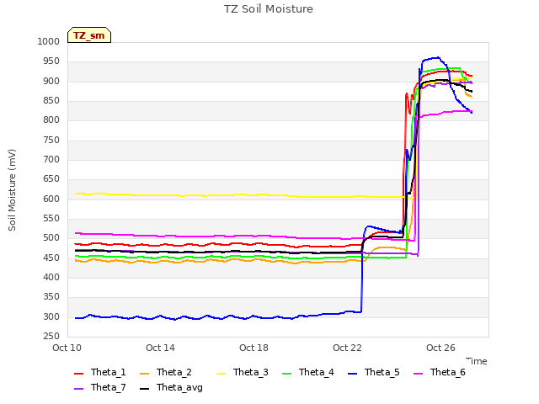Click the Time axis label

point(477,361)
